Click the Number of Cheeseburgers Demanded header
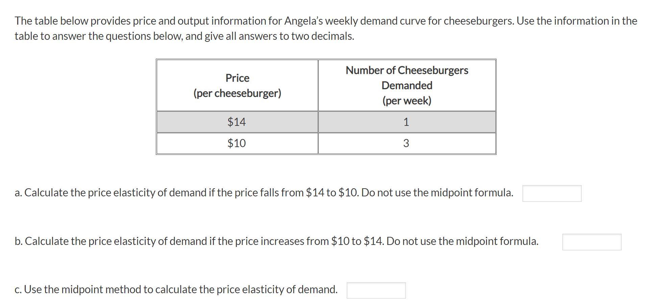Screen dimensions: 655x306 click(x=407, y=85)
